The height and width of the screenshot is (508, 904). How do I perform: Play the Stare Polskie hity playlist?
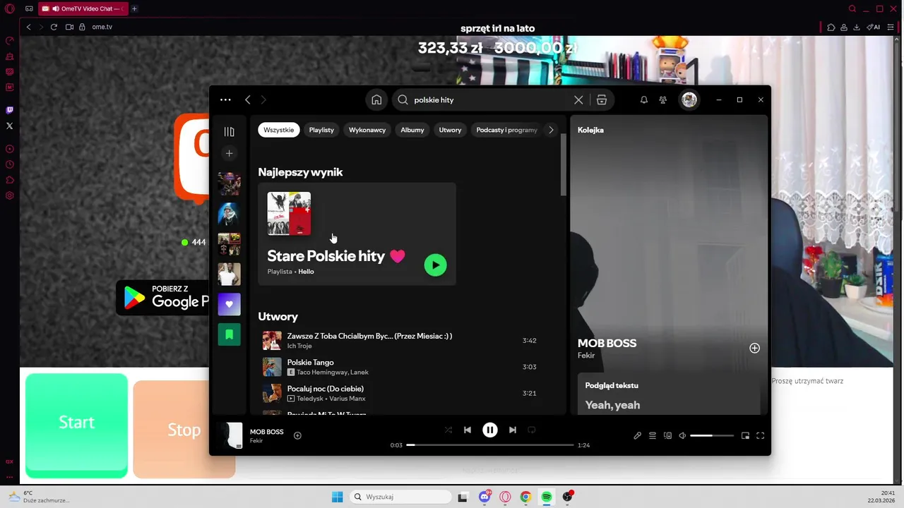(x=435, y=265)
